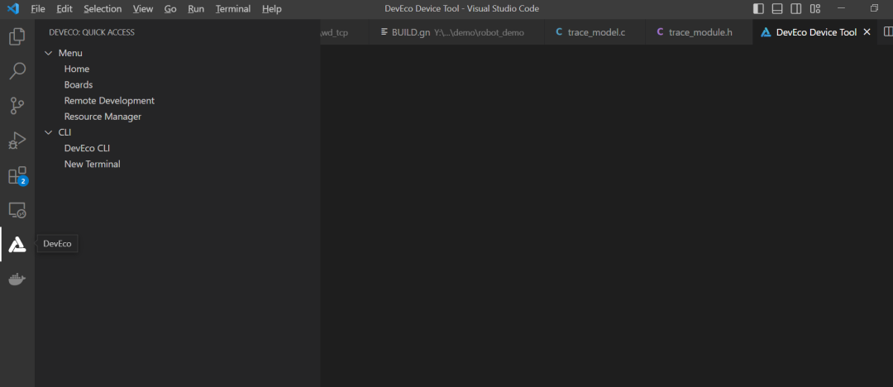The image size is (893, 387).
Task: Open the Search view icon
Action: tap(17, 71)
